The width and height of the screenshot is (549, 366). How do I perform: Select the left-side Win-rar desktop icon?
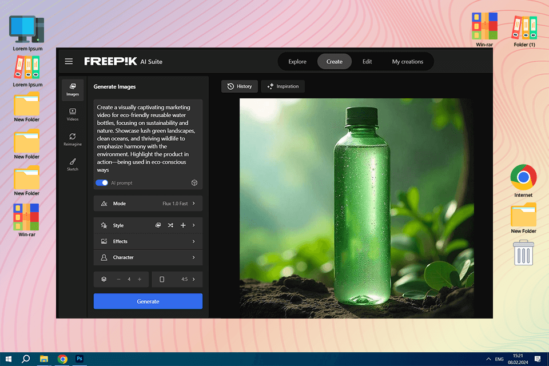click(x=27, y=220)
